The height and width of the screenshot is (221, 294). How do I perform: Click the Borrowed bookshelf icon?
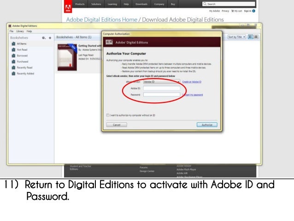[13, 56]
